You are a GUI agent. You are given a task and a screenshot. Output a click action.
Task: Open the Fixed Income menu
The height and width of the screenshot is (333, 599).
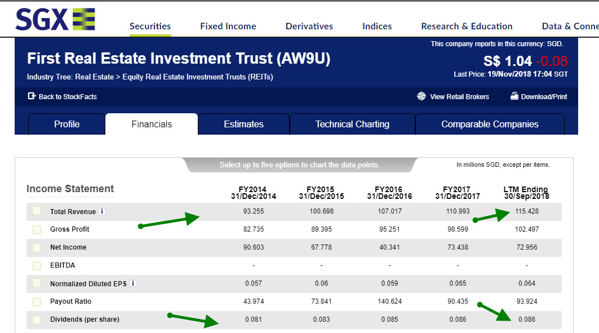tap(228, 26)
